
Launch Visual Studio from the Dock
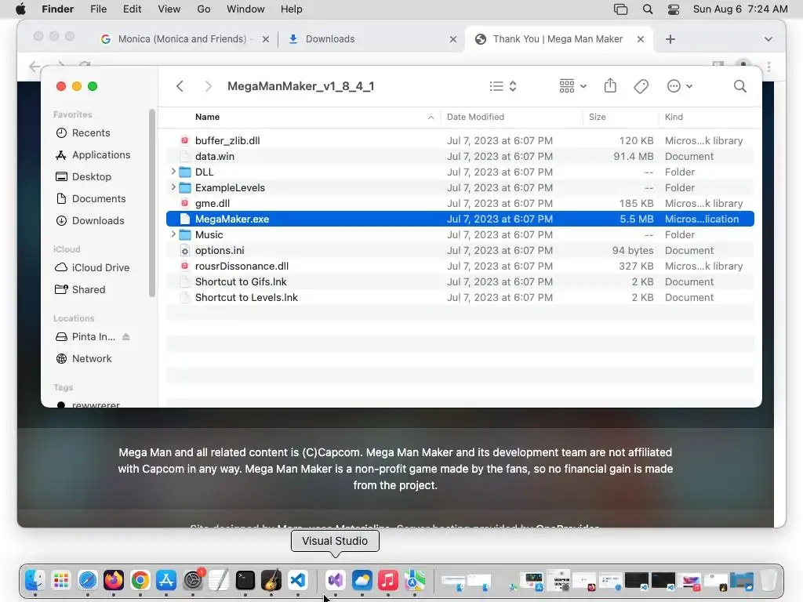tap(336, 580)
